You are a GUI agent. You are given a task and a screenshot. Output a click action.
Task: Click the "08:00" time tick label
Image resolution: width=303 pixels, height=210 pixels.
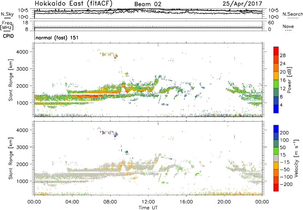coord(110,202)
